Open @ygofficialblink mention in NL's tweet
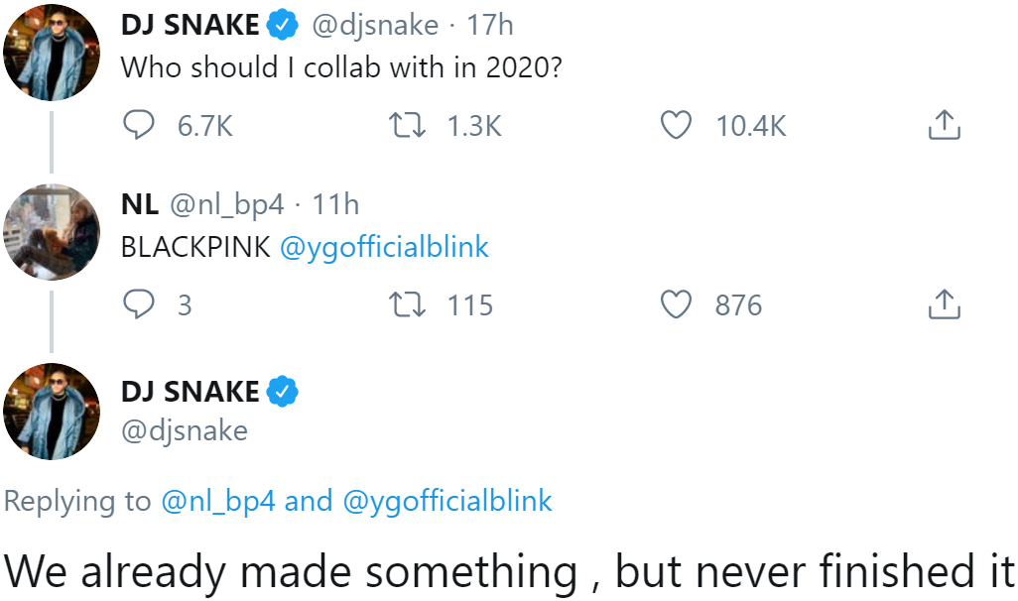Viewport: 1018px width, 601px height. pos(385,246)
